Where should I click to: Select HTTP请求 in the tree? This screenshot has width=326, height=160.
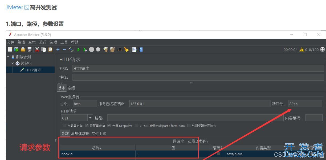[33, 70]
